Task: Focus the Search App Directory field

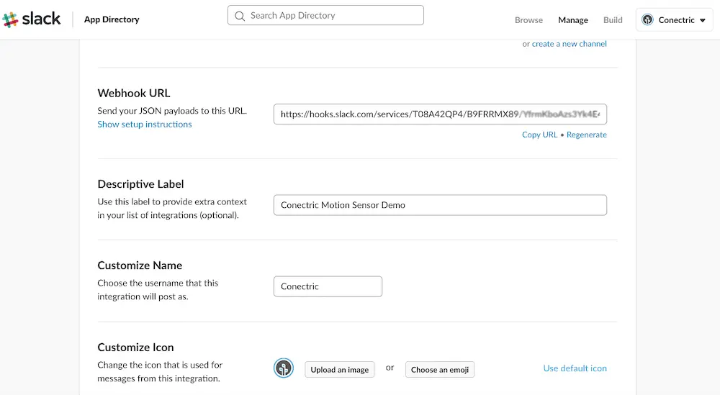Action: click(x=325, y=15)
